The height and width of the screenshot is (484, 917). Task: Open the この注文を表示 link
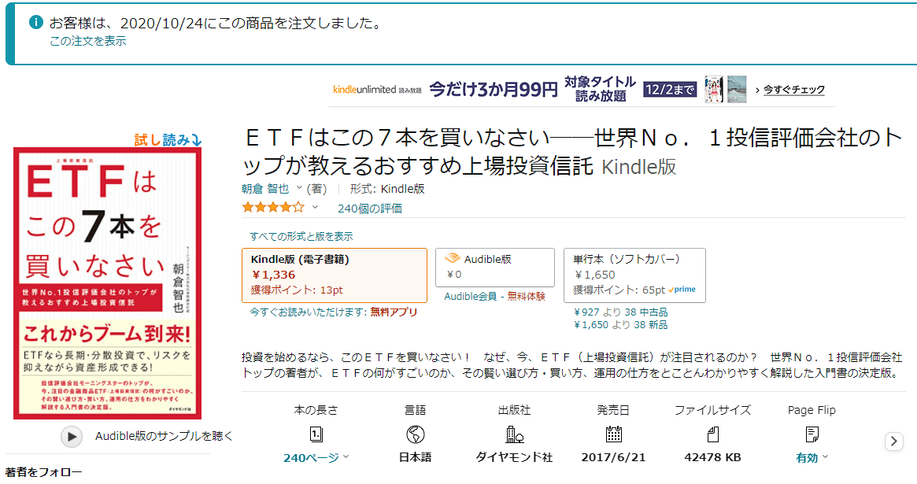(87, 41)
